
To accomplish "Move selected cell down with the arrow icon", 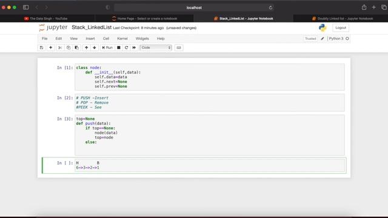I will pyautogui.click(x=95, y=47).
